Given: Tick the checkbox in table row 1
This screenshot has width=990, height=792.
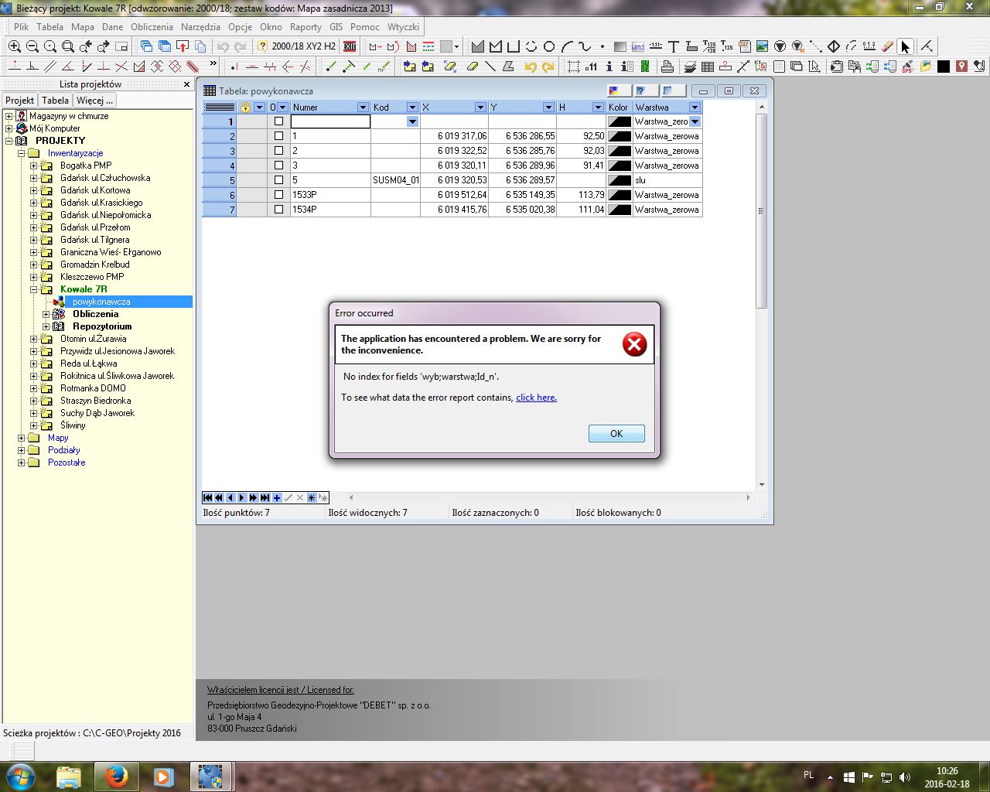Looking at the screenshot, I should point(278,121).
